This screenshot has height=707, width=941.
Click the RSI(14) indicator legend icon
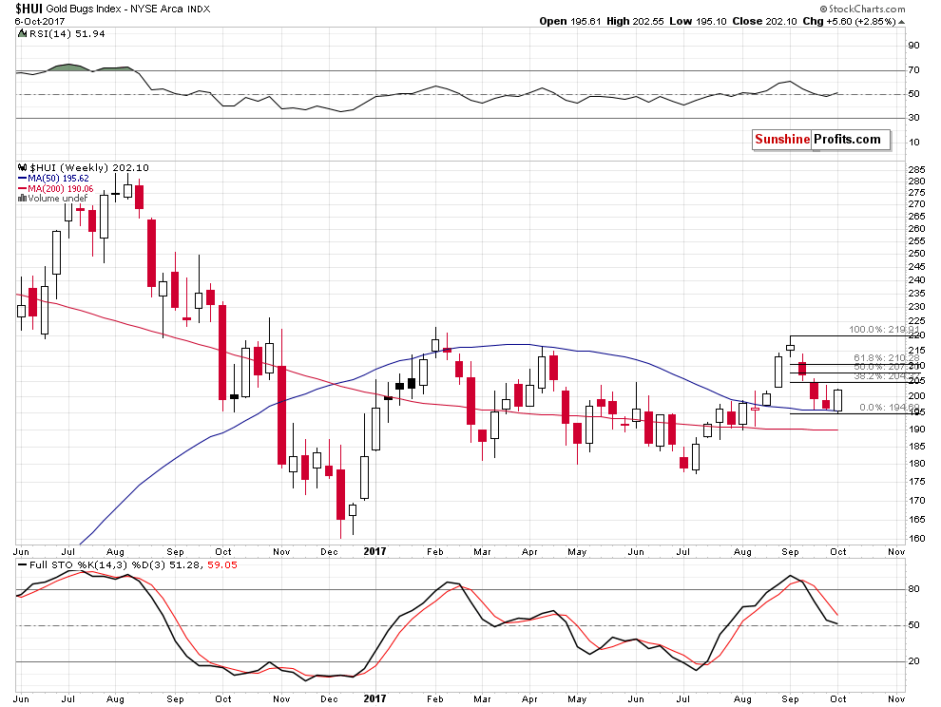coord(22,33)
